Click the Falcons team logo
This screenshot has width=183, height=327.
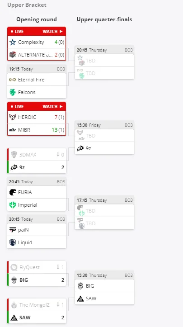13,92
